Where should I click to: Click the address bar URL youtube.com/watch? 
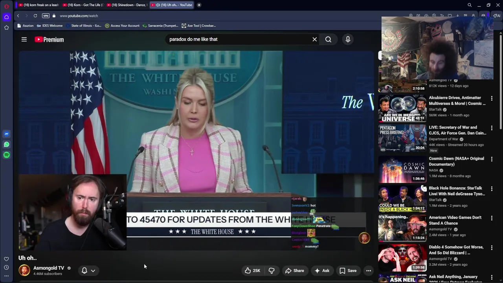(79, 16)
